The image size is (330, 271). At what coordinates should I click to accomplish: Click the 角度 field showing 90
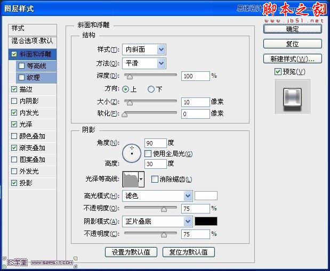(x=156, y=143)
